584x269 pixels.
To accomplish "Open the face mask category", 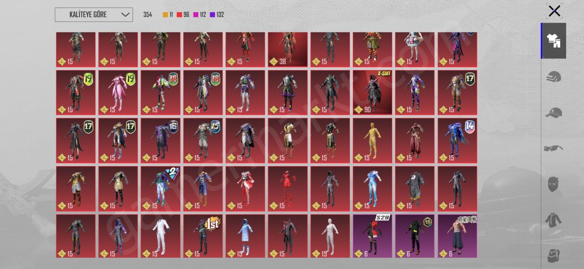I will point(554,184).
